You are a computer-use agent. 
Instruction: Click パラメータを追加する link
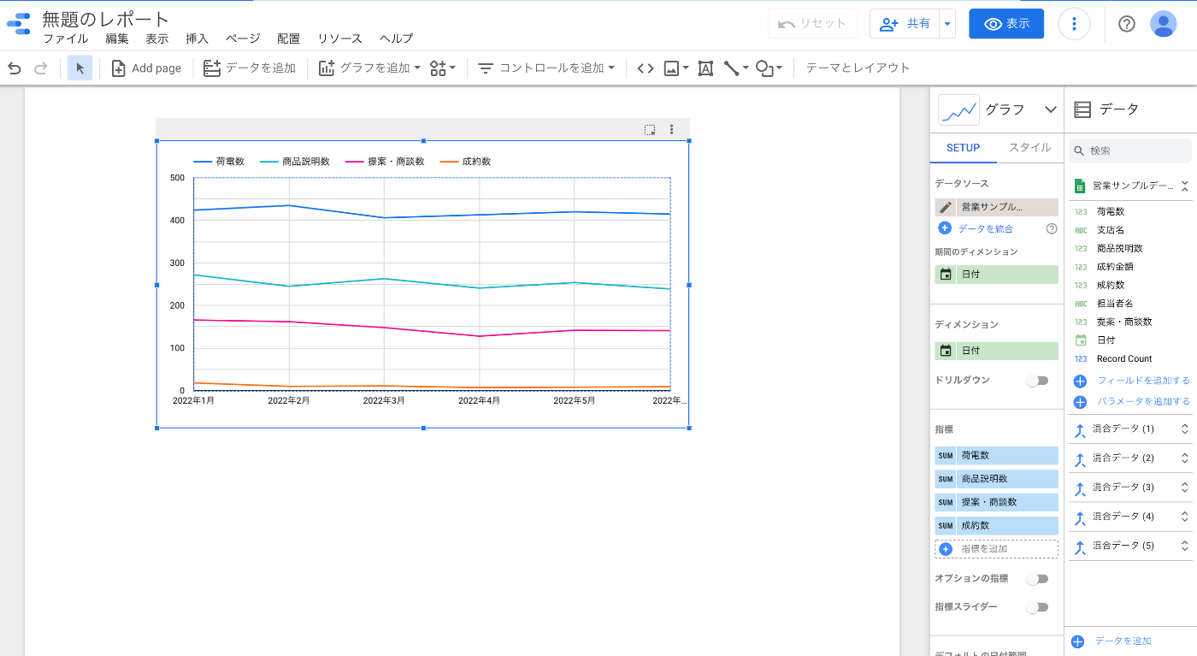point(1143,401)
